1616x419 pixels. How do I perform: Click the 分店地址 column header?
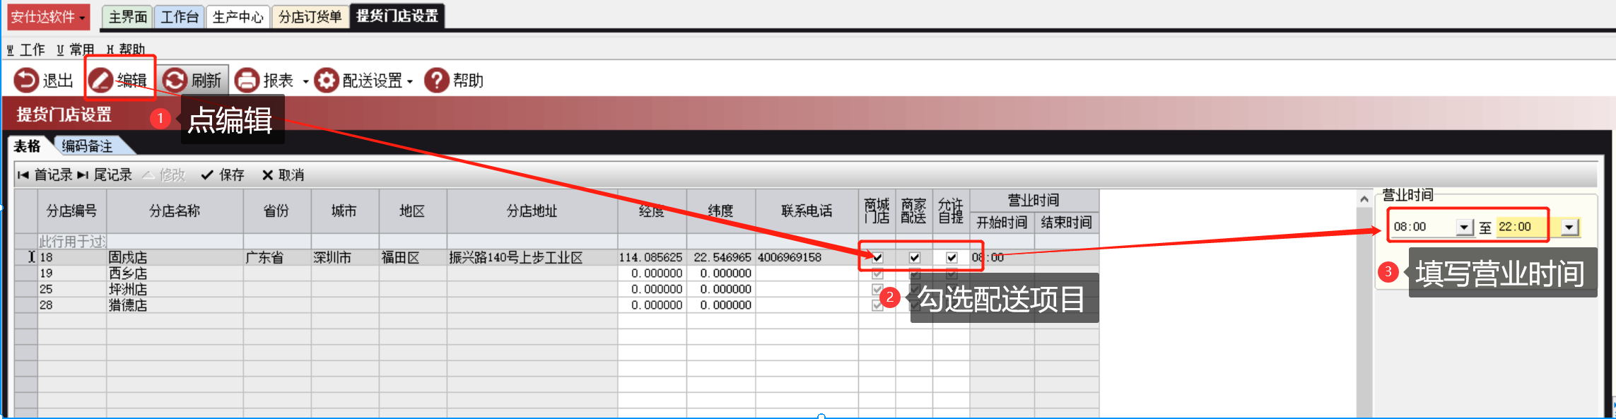[x=532, y=211]
